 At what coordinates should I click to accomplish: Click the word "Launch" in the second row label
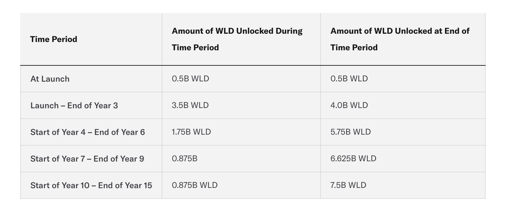click(x=45, y=106)
